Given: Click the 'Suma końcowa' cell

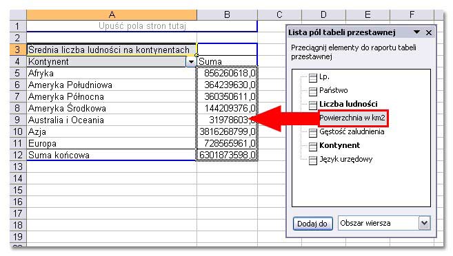Looking at the screenshot, I should 112,155.
